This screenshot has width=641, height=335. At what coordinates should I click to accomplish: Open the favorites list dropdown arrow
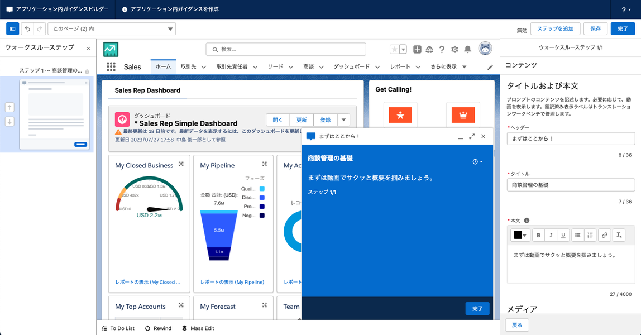click(403, 50)
